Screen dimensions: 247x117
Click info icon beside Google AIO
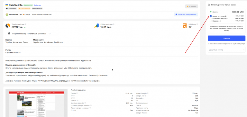[145, 96]
